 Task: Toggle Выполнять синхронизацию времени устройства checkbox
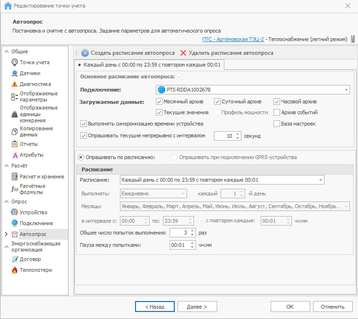tap(84, 124)
